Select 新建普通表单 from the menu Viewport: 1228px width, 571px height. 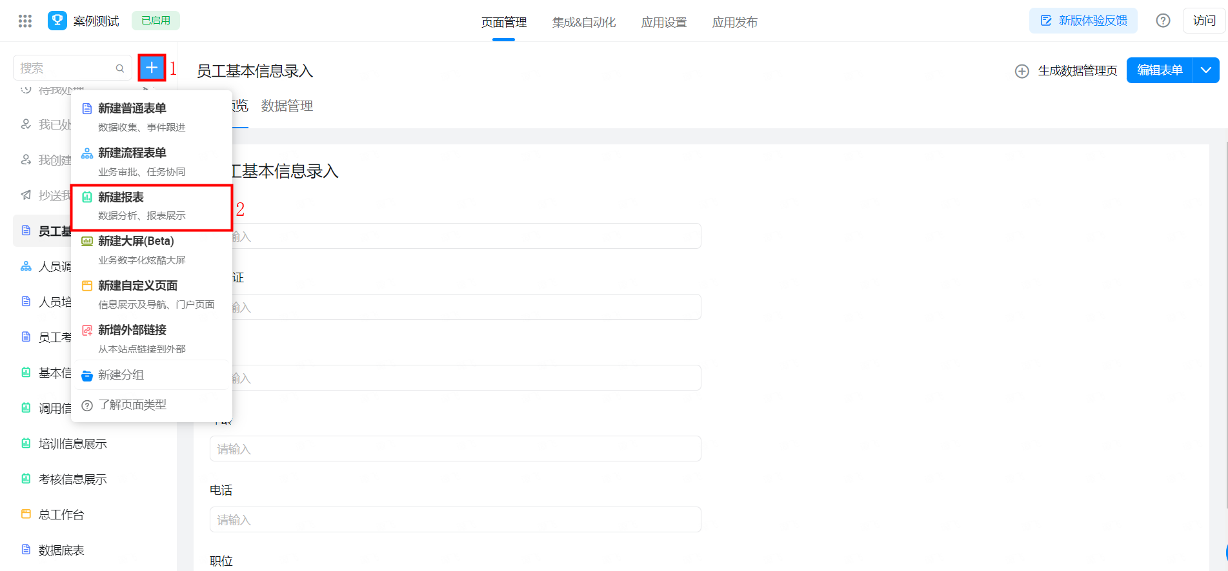pyautogui.click(x=132, y=109)
